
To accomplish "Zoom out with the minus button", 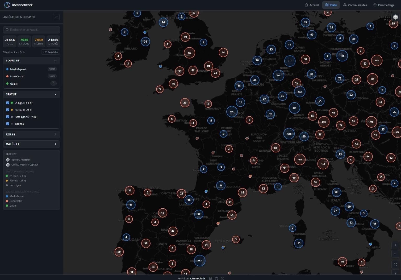I will [x=395, y=254].
